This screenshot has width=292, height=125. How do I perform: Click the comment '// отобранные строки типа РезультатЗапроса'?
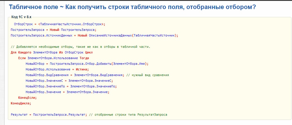tap(128, 115)
